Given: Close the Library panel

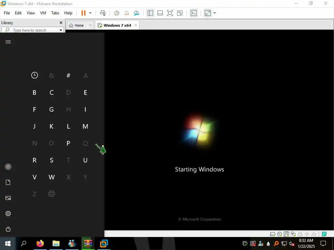Looking at the screenshot, I should 61,22.
